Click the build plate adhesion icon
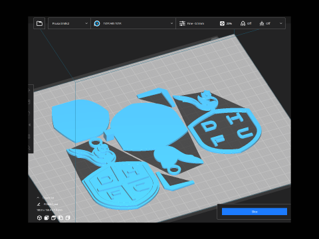 point(262,23)
